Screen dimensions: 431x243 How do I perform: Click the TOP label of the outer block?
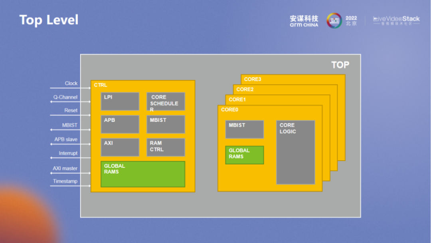point(340,65)
